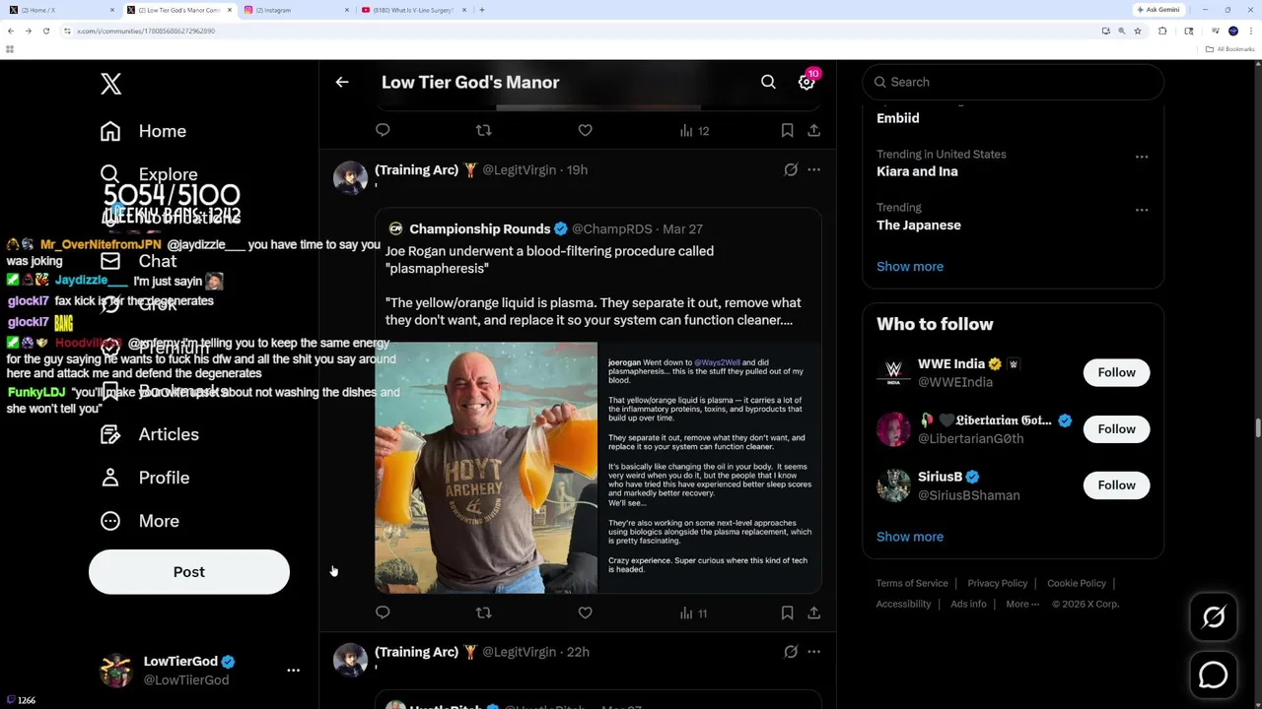
Task: Open the More menu in the sidebar
Action: click(x=139, y=521)
